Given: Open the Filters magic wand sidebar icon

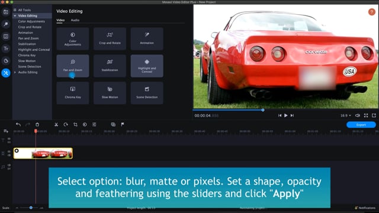Looking at the screenshot, I should coord(6,24).
